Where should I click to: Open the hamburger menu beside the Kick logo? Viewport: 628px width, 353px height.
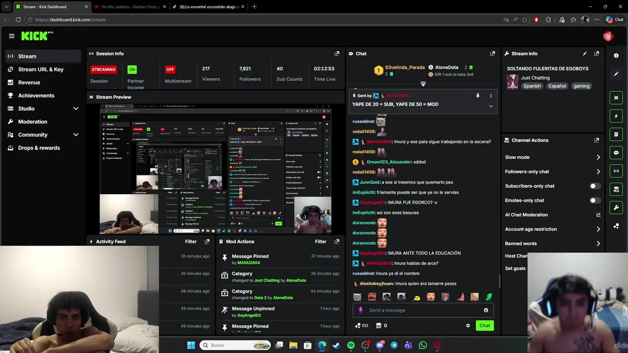point(12,36)
